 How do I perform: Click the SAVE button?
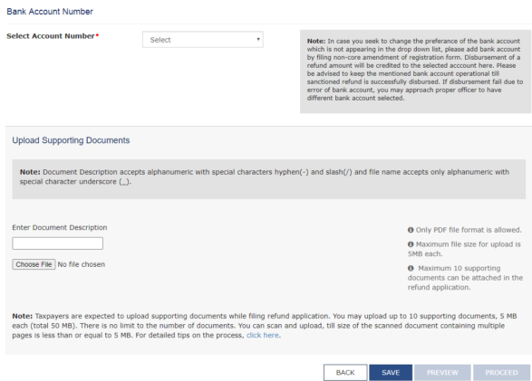pos(391,373)
